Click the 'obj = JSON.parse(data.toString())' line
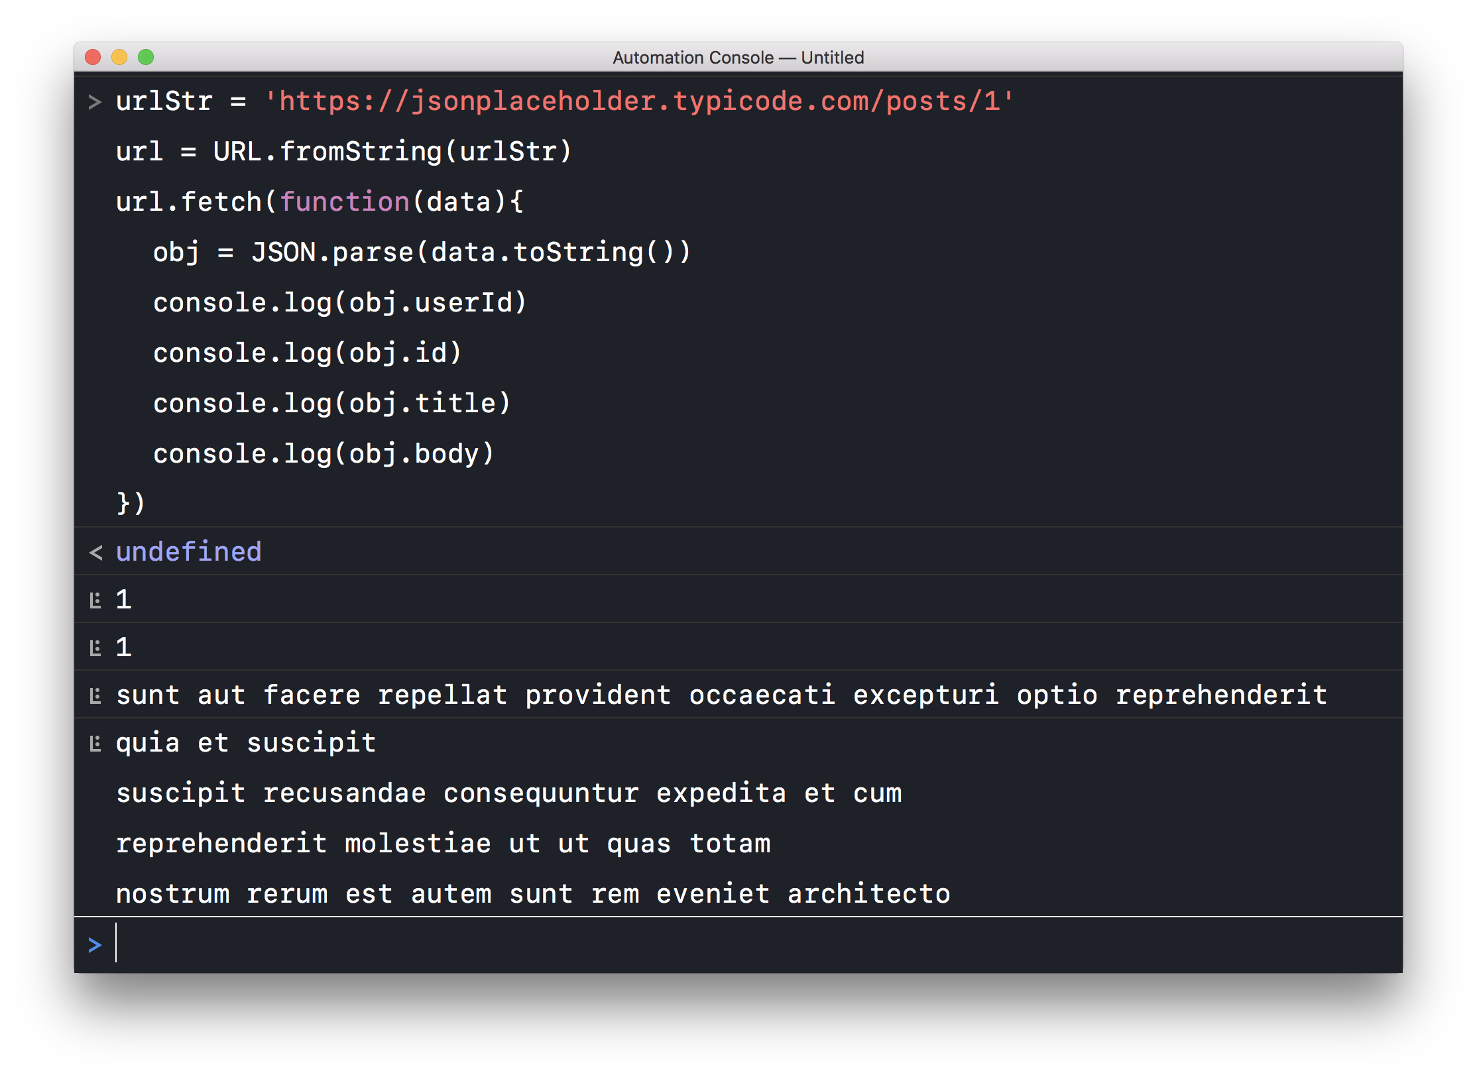The height and width of the screenshot is (1079, 1477). pos(422,253)
